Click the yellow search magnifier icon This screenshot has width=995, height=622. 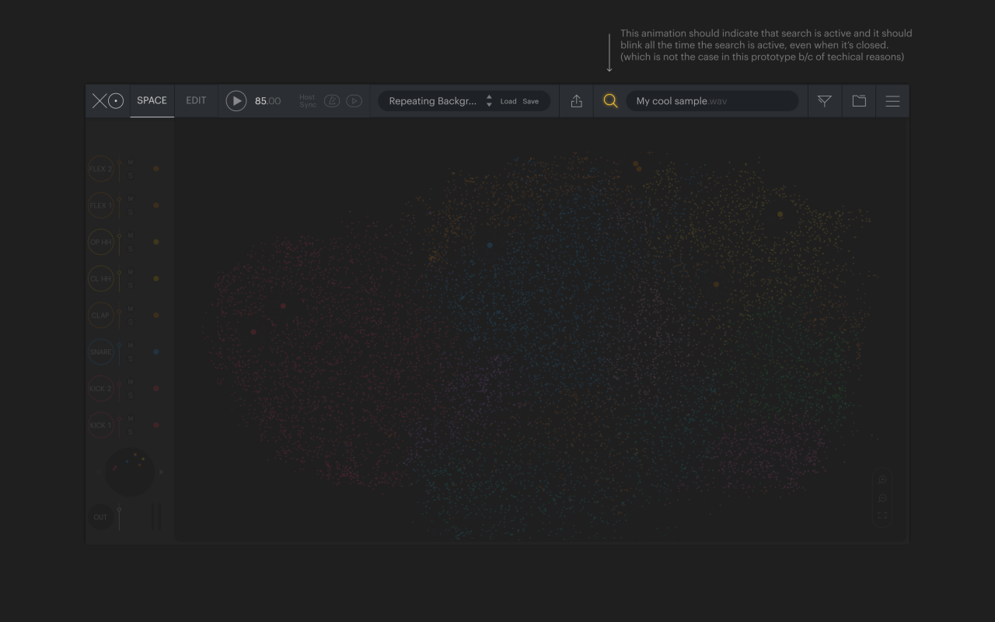pos(610,101)
